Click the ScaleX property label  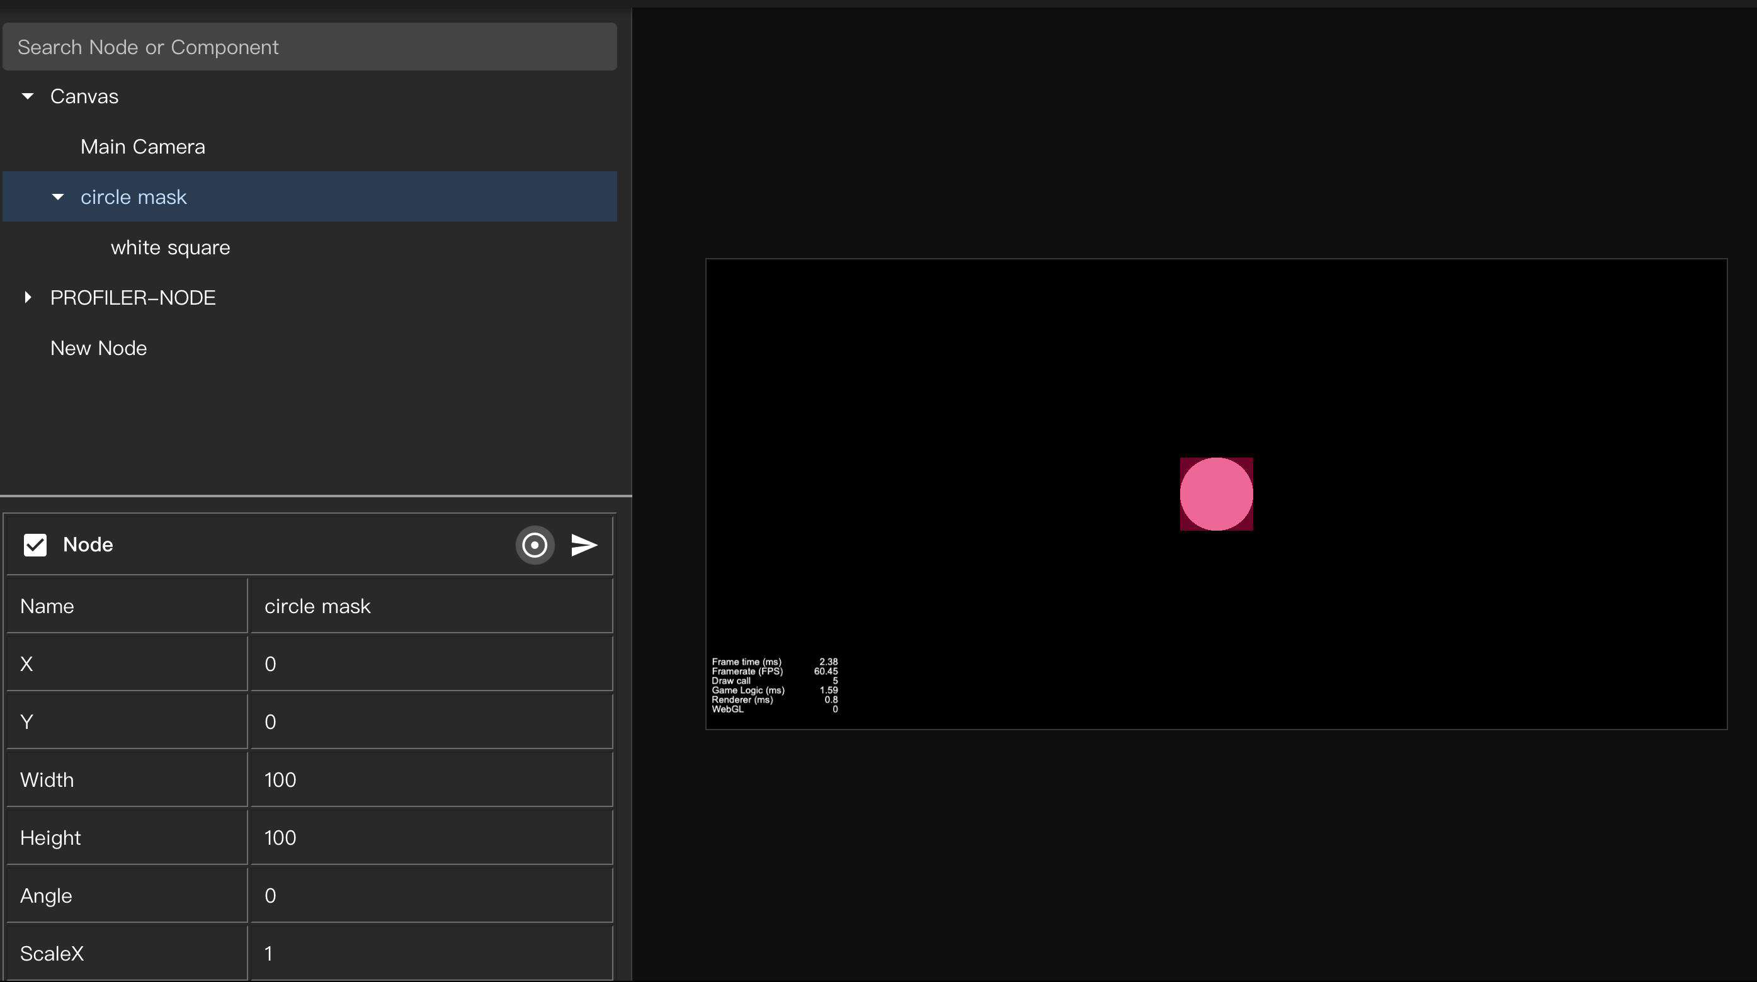(x=52, y=954)
